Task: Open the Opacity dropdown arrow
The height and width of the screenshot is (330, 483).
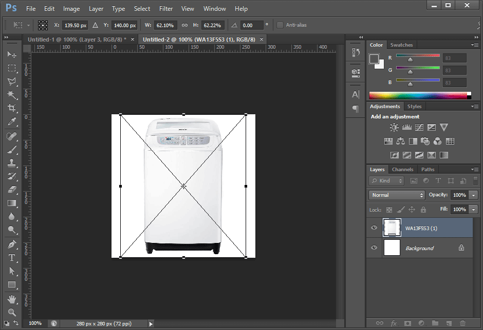Action: (x=473, y=195)
